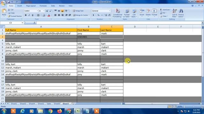
Task: Click the Format cells button
Action: point(154,13)
